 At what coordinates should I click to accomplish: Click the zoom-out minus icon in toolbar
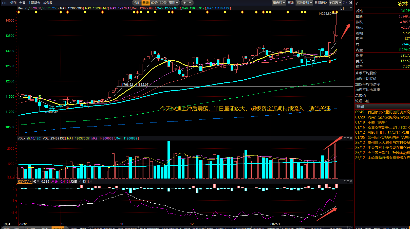coord(190,3)
